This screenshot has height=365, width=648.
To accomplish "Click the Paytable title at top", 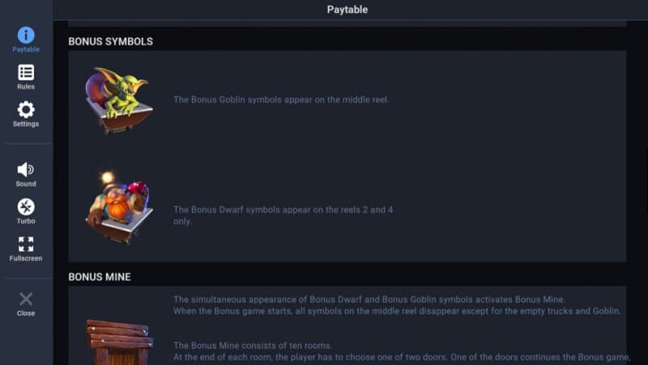I will coord(347,10).
